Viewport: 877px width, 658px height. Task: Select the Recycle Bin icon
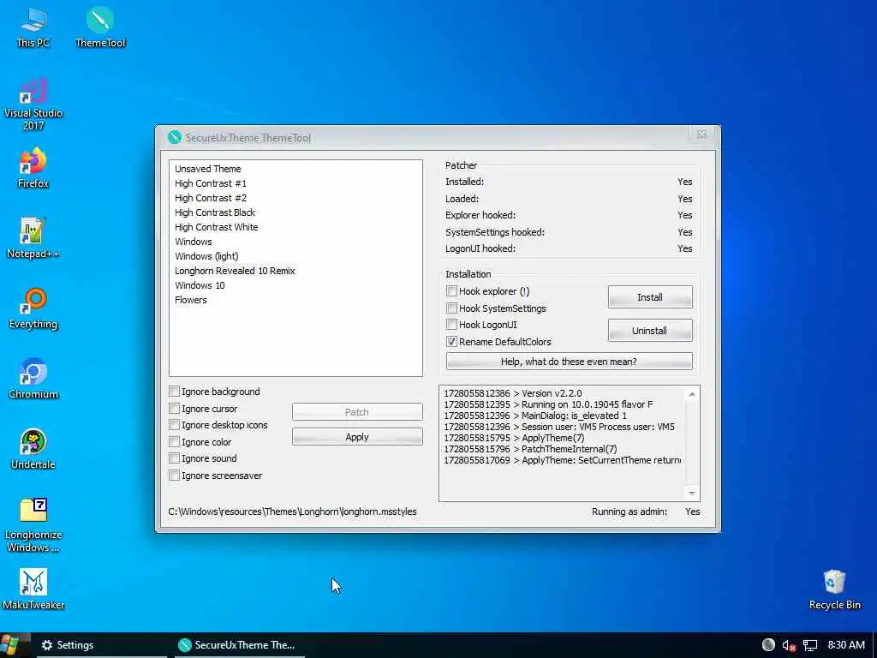pos(834,589)
